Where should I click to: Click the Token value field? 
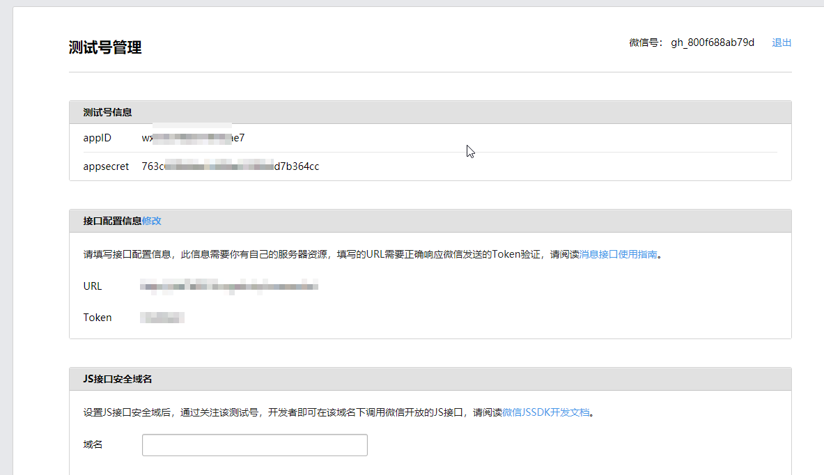[162, 317]
